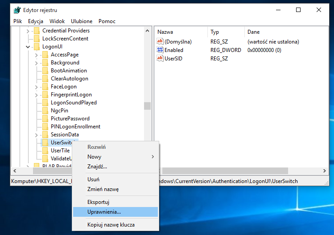334x235 pixels.
Task: Open the Pomoc menu
Action: point(107,21)
